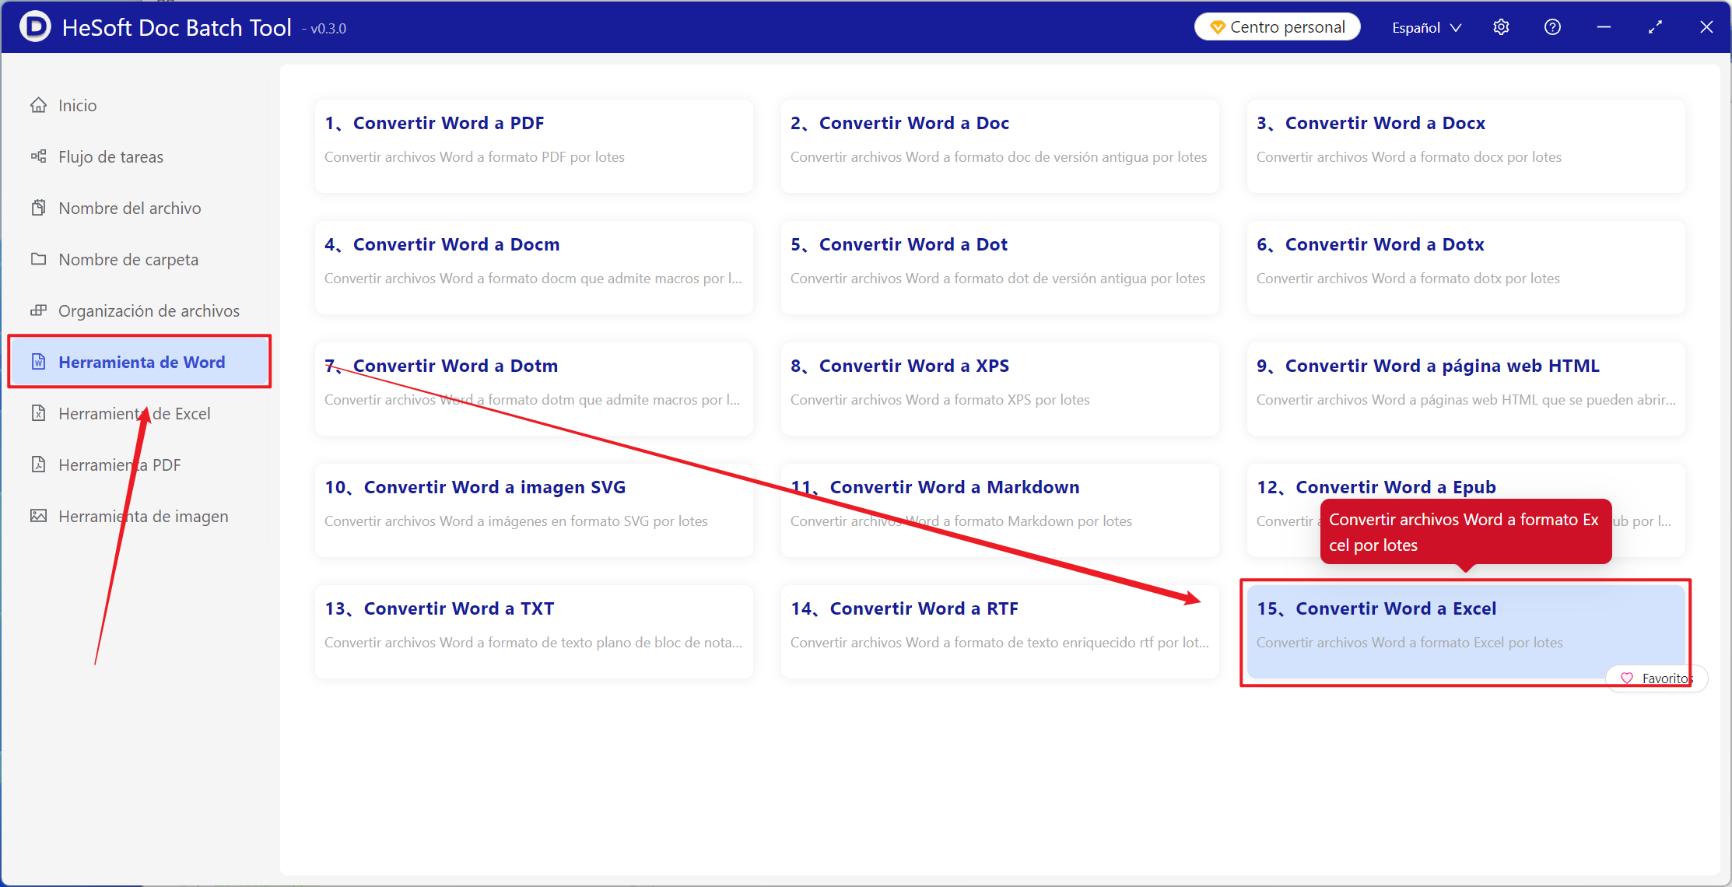Click description 'Convertir archivos Word a formato XPS por lotes'
This screenshot has height=887, width=1732.
pos(940,400)
